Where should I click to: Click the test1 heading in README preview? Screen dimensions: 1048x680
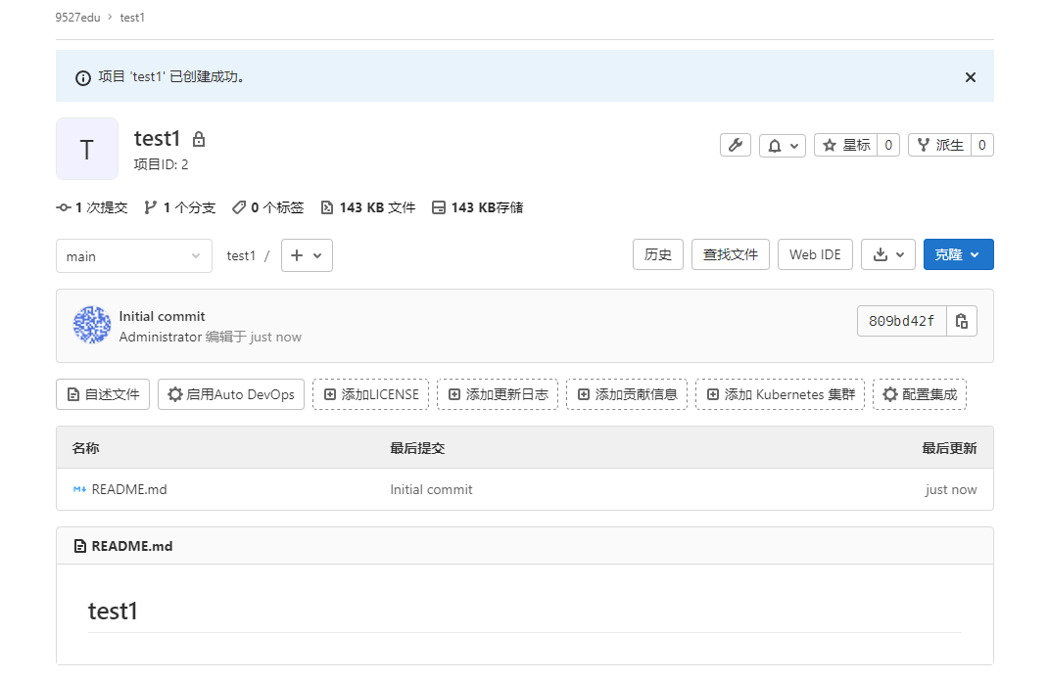(x=113, y=612)
